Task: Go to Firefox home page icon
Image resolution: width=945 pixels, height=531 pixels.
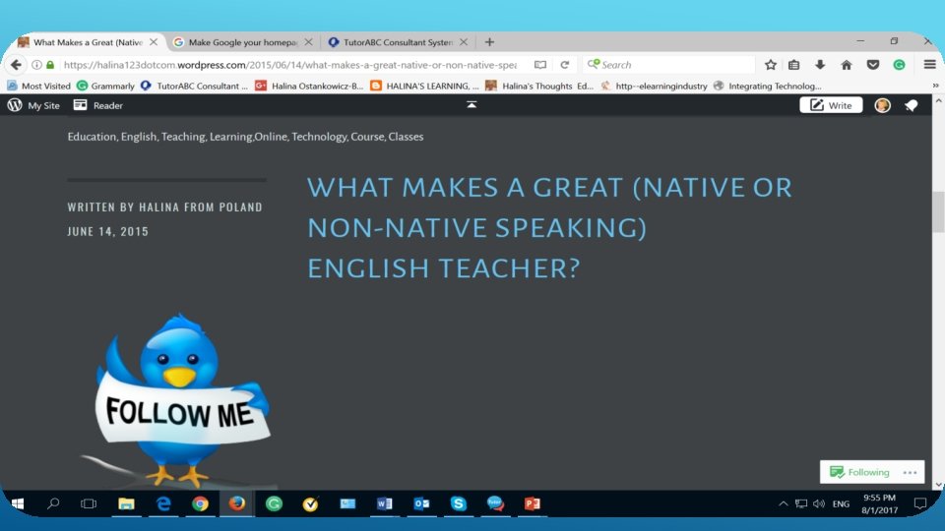Action: (847, 65)
